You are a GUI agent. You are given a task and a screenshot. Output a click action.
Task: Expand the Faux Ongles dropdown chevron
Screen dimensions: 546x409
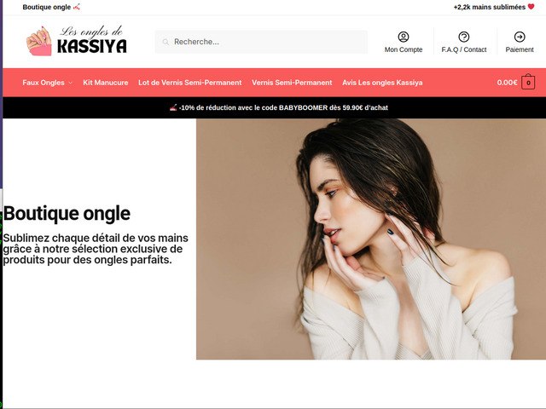pyautogui.click(x=70, y=83)
